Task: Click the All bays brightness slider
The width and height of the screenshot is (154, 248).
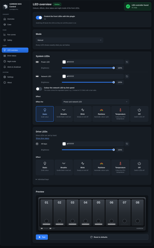Action: [x=88, y=150]
